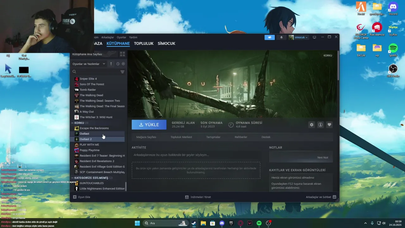405x228 pixels.
Task: Click the activity comment input field
Action: tap(196, 155)
